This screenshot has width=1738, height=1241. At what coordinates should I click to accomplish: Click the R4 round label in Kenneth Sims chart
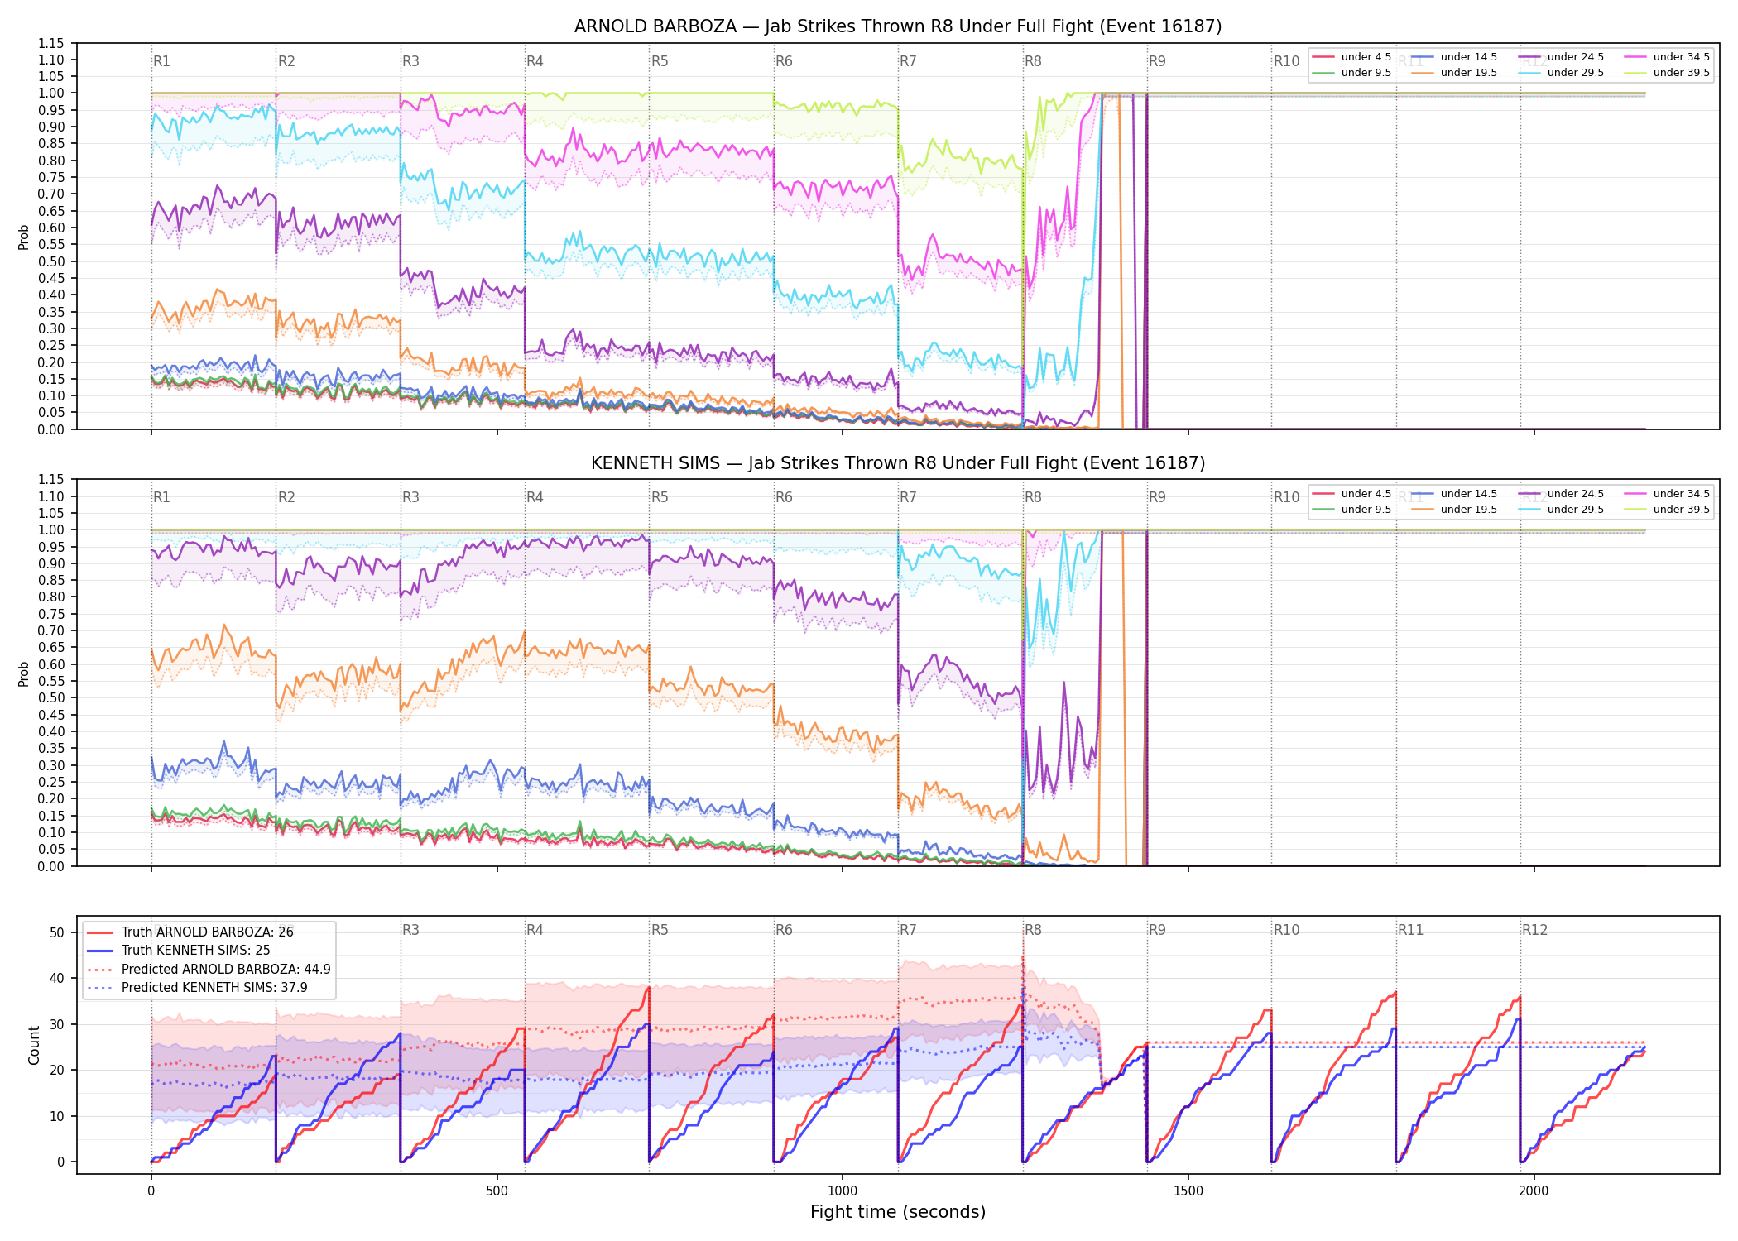point(535,497)
